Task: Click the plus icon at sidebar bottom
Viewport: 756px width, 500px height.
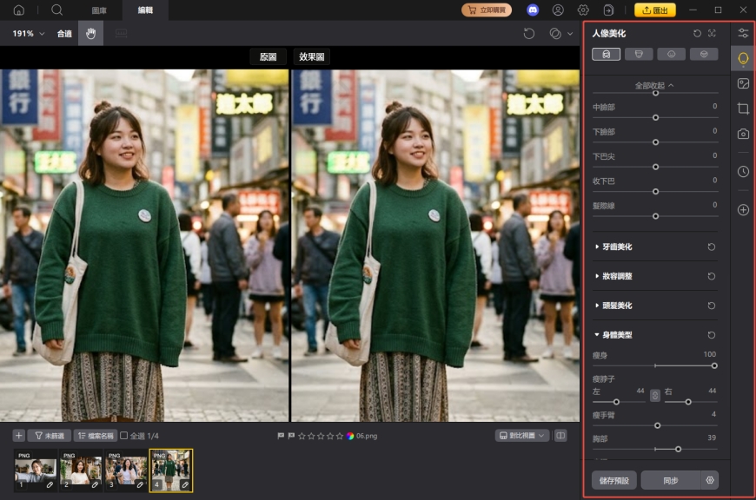Action: [x=744, y=210]
